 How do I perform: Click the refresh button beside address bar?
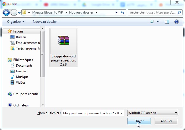[123, 12]
